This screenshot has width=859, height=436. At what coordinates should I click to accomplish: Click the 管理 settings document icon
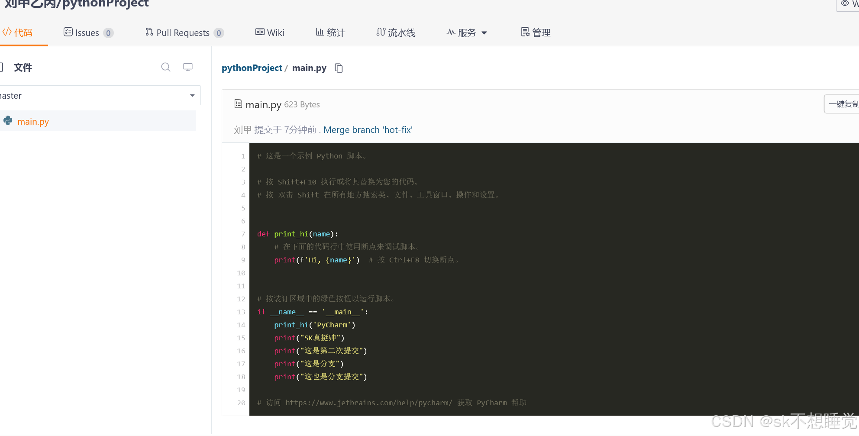coord(525,32)
